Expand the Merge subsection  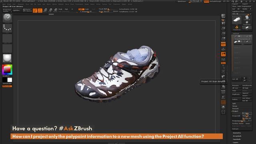(235, 106)
